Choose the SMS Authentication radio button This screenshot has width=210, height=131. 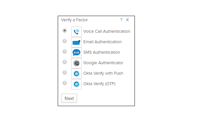click(x=65, y=51)
